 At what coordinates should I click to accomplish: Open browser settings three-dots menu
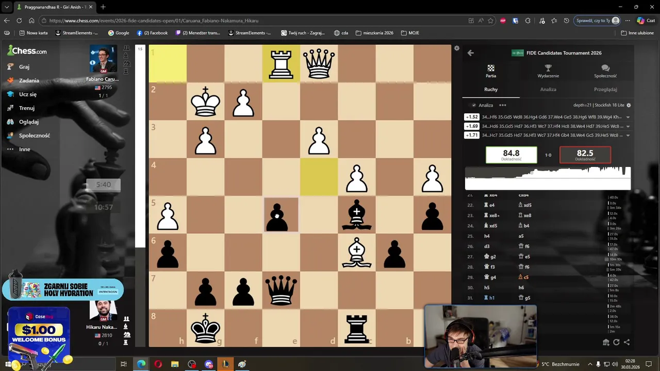628,21
